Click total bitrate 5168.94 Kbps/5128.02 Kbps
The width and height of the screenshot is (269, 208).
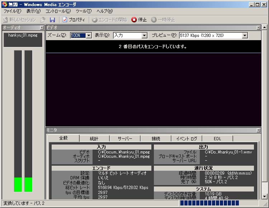point(123,188)
